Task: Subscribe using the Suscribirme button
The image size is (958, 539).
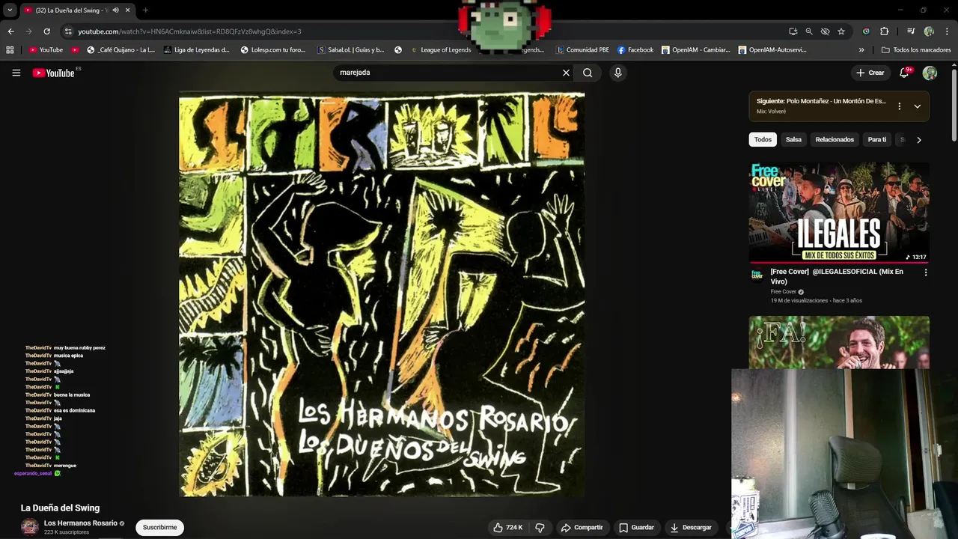Action: click(159, 527)
